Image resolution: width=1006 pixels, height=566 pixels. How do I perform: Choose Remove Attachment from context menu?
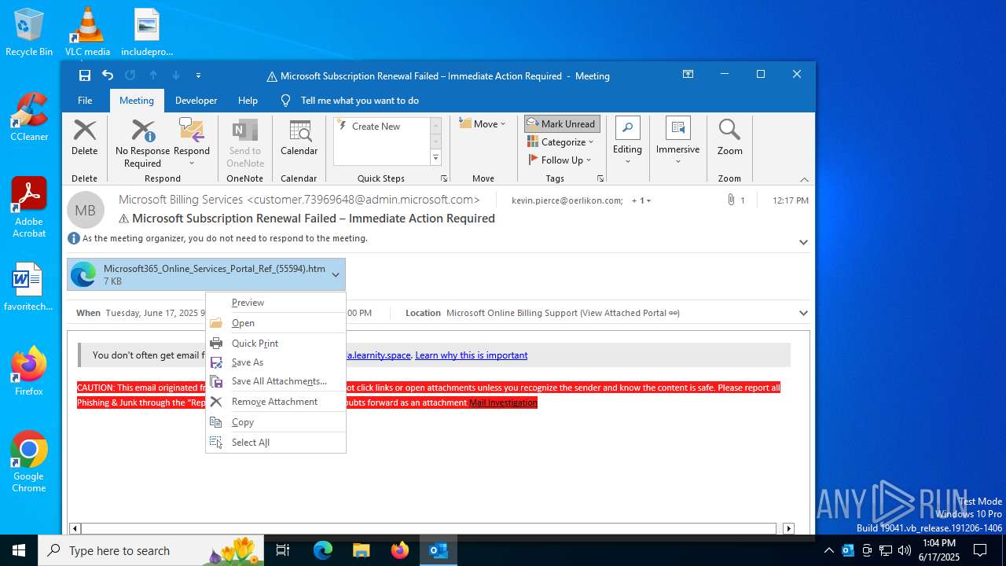[276, 402]
